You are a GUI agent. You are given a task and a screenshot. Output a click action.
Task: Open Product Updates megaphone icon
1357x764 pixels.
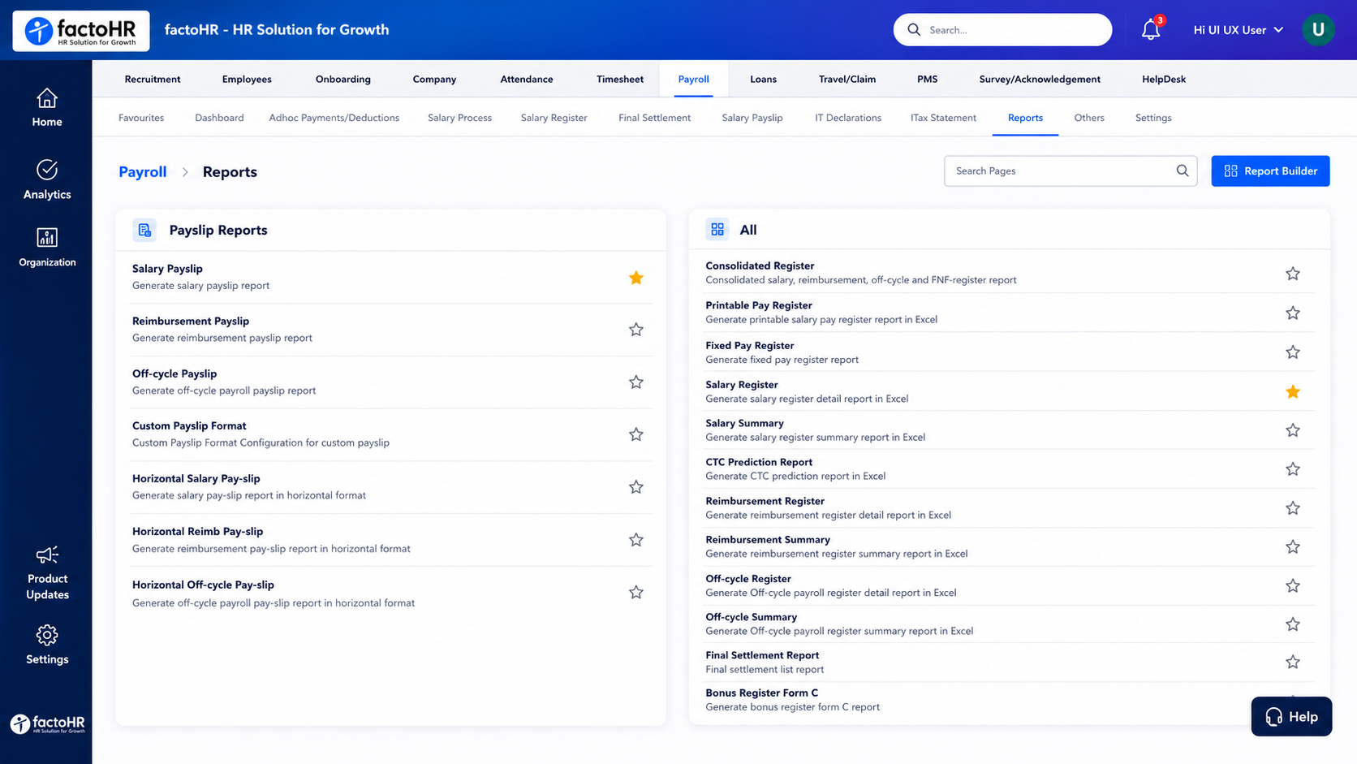(47, 555)
